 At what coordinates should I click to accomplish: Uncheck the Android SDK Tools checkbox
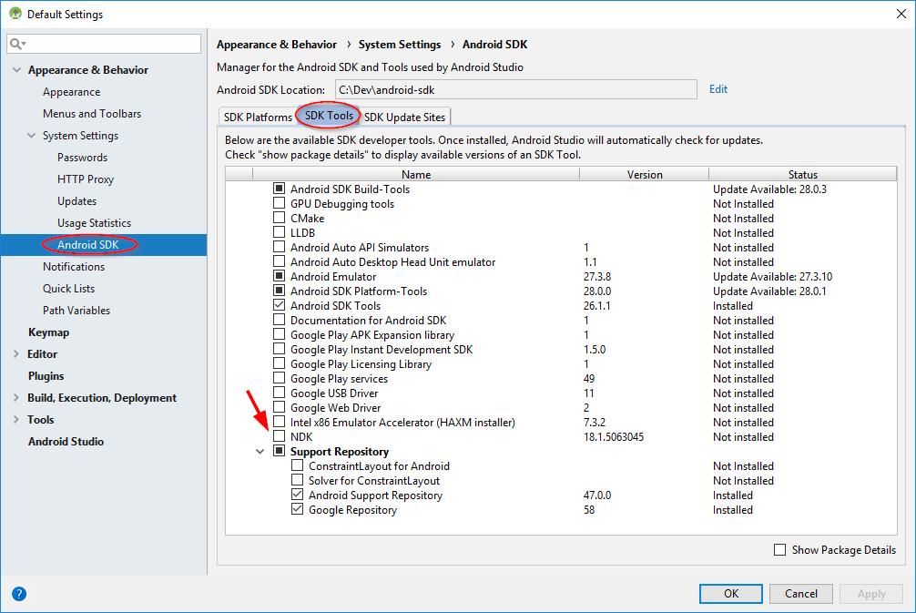[279, 305]
